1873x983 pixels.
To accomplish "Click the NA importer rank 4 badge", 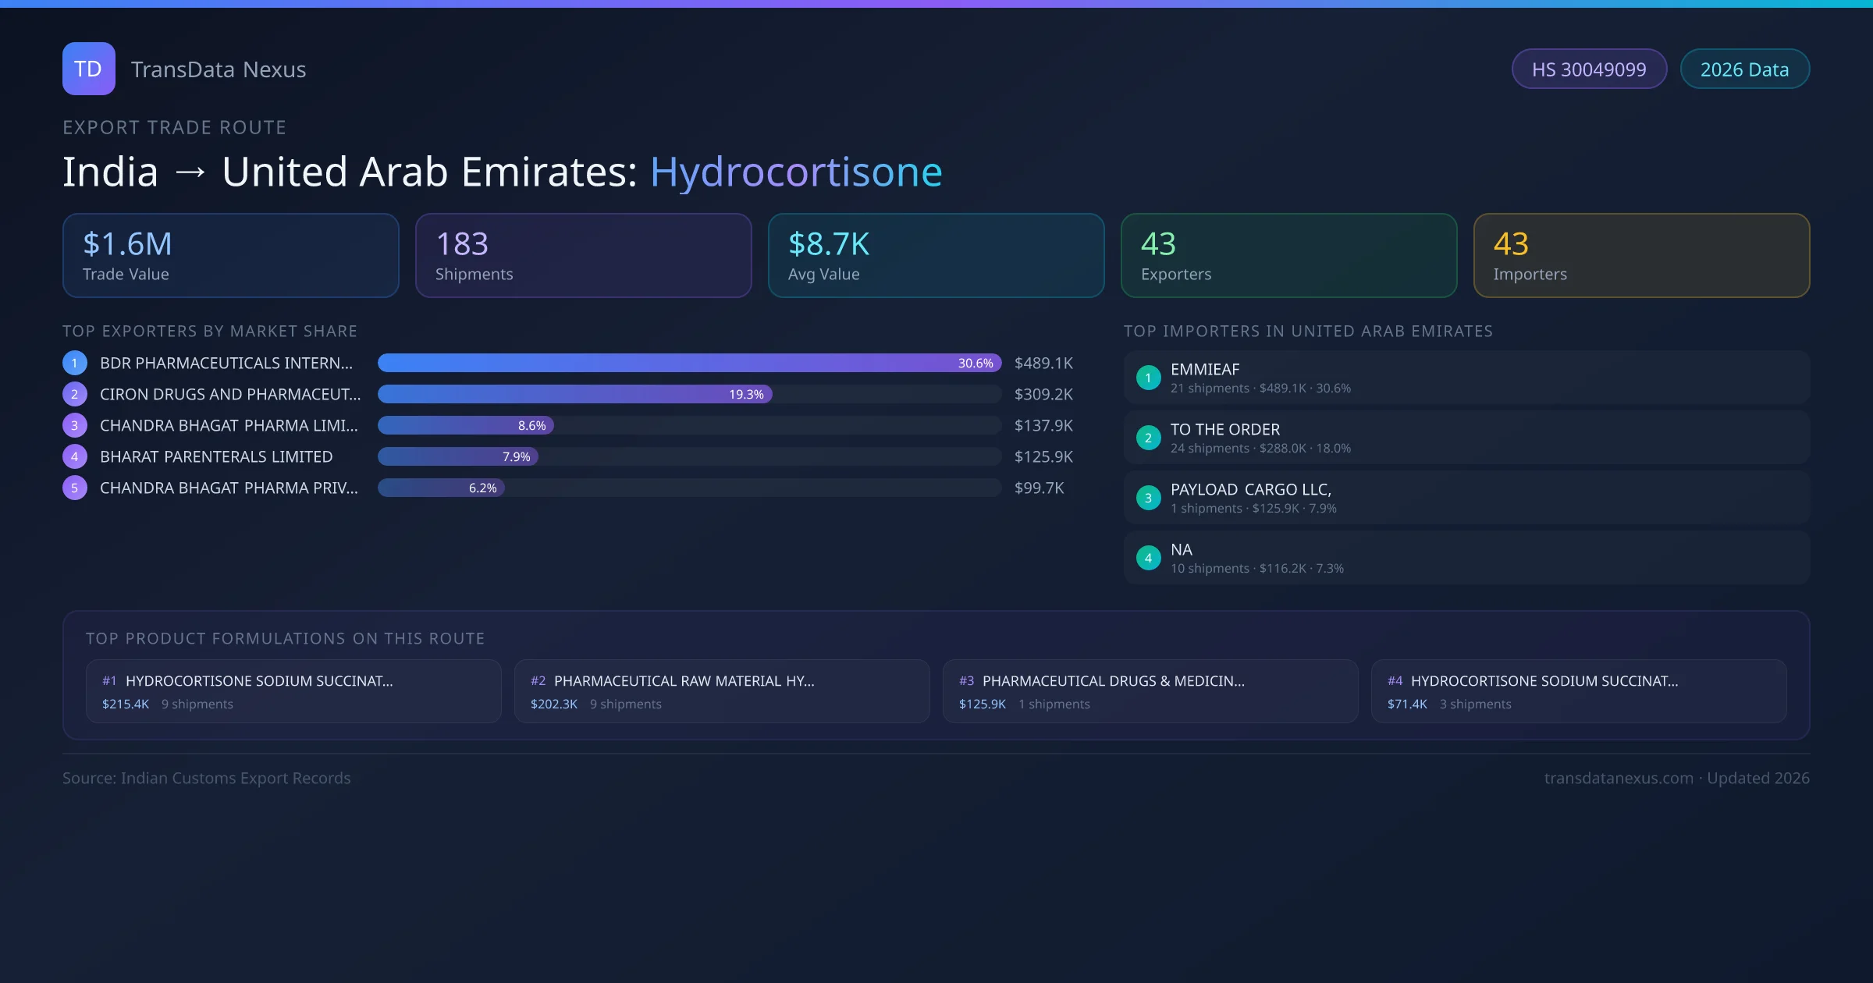I will coord(1148,558).
